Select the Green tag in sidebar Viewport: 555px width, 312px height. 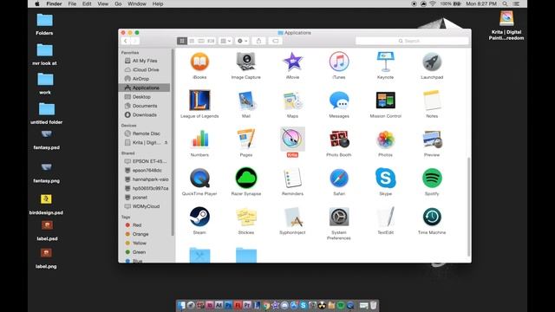[145, 252]
